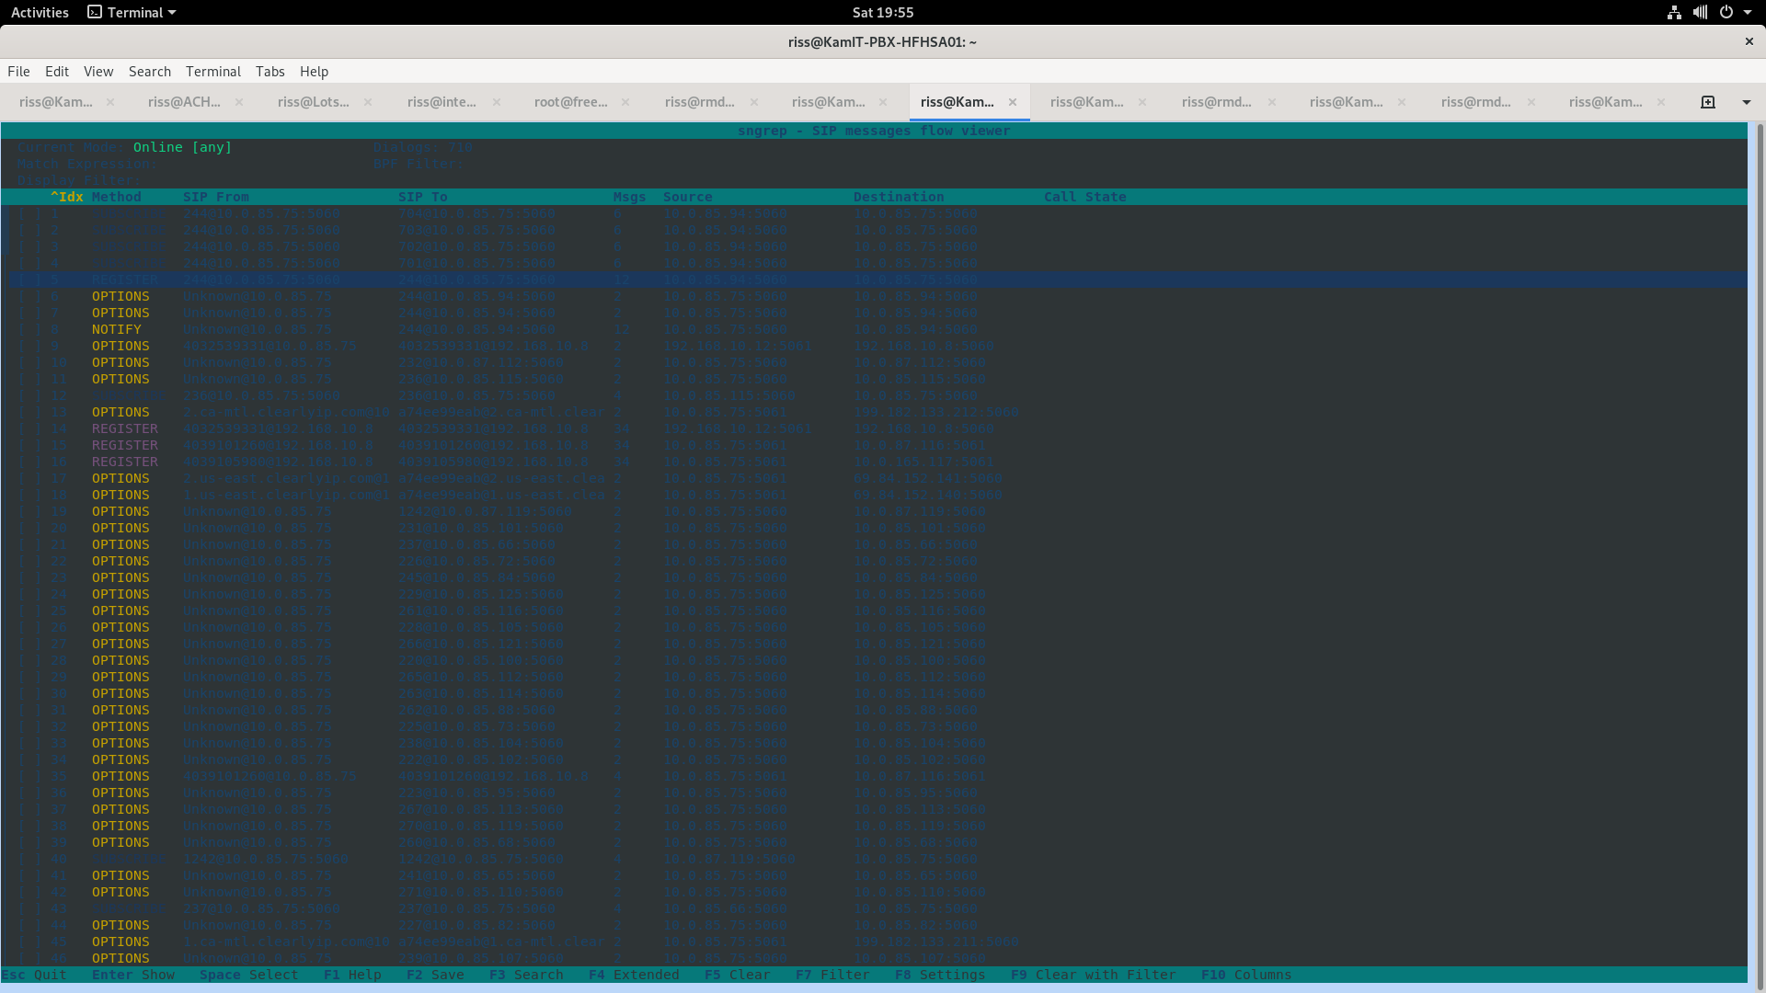The width and height of the screenshot is (1766, 993).
Task: Open Activities overview
Action: pyautogui.click(x=40, y=12)
